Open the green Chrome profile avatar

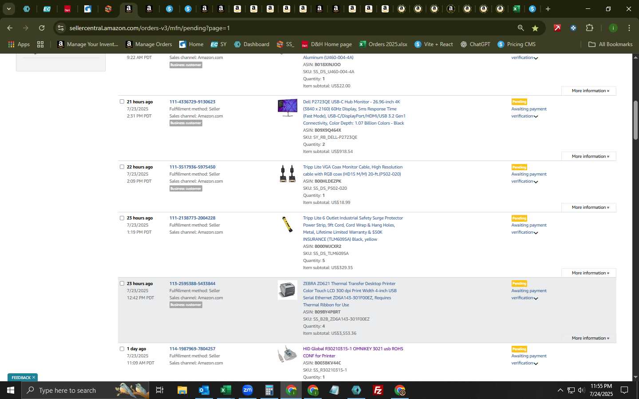tap(613, 28)
